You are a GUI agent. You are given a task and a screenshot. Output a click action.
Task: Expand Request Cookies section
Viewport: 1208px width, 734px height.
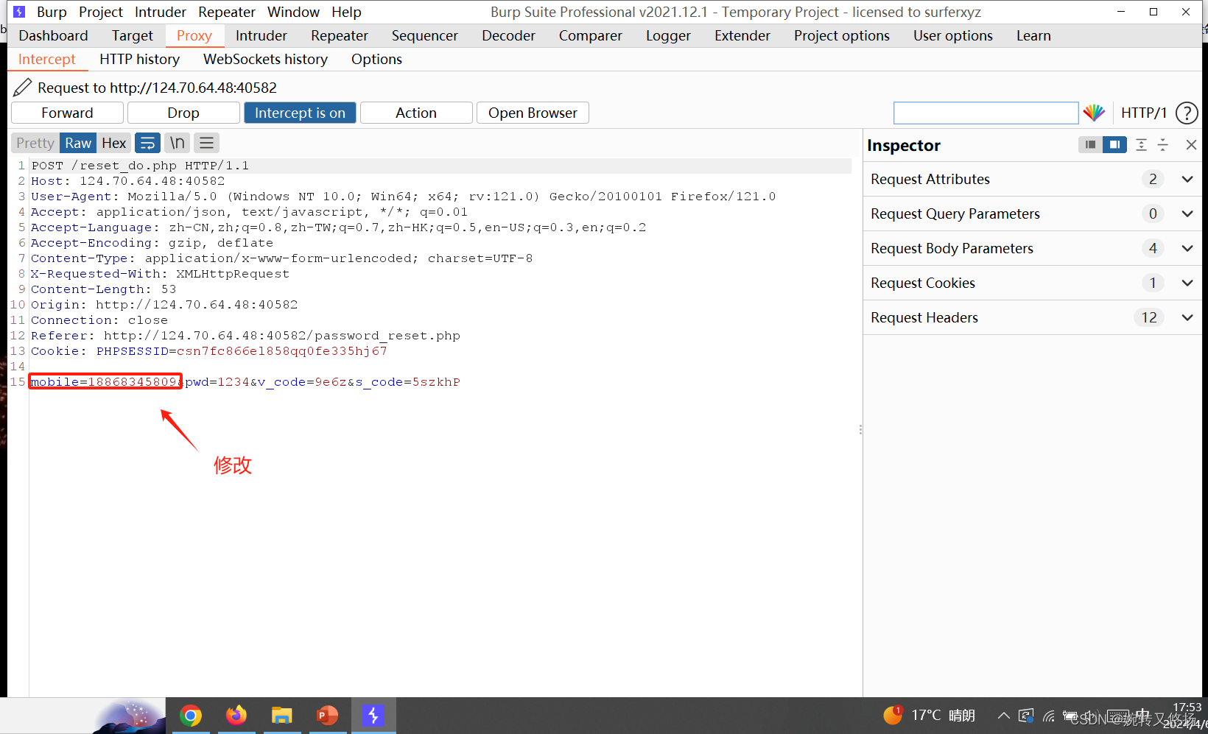1032,283
